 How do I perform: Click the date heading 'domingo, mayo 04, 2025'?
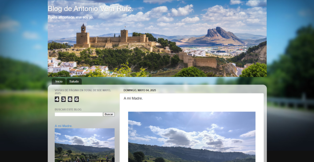pos(140,90)
